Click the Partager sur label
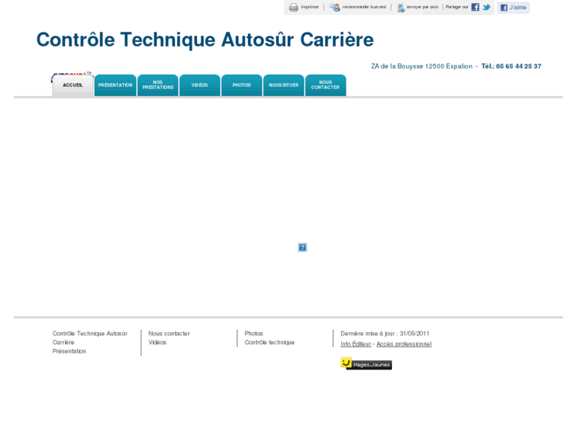 tap(456, 7)
